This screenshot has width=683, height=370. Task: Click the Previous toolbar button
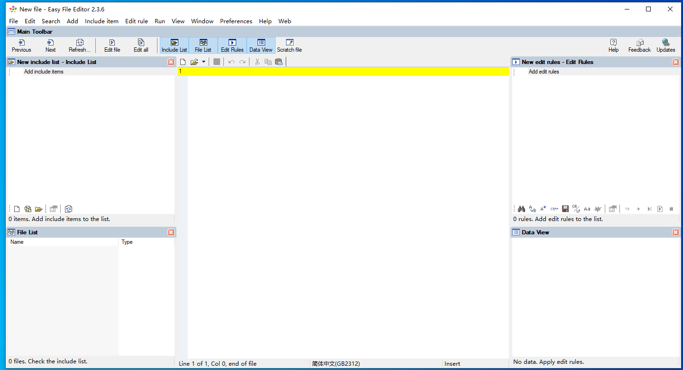(x=21, y=46)
